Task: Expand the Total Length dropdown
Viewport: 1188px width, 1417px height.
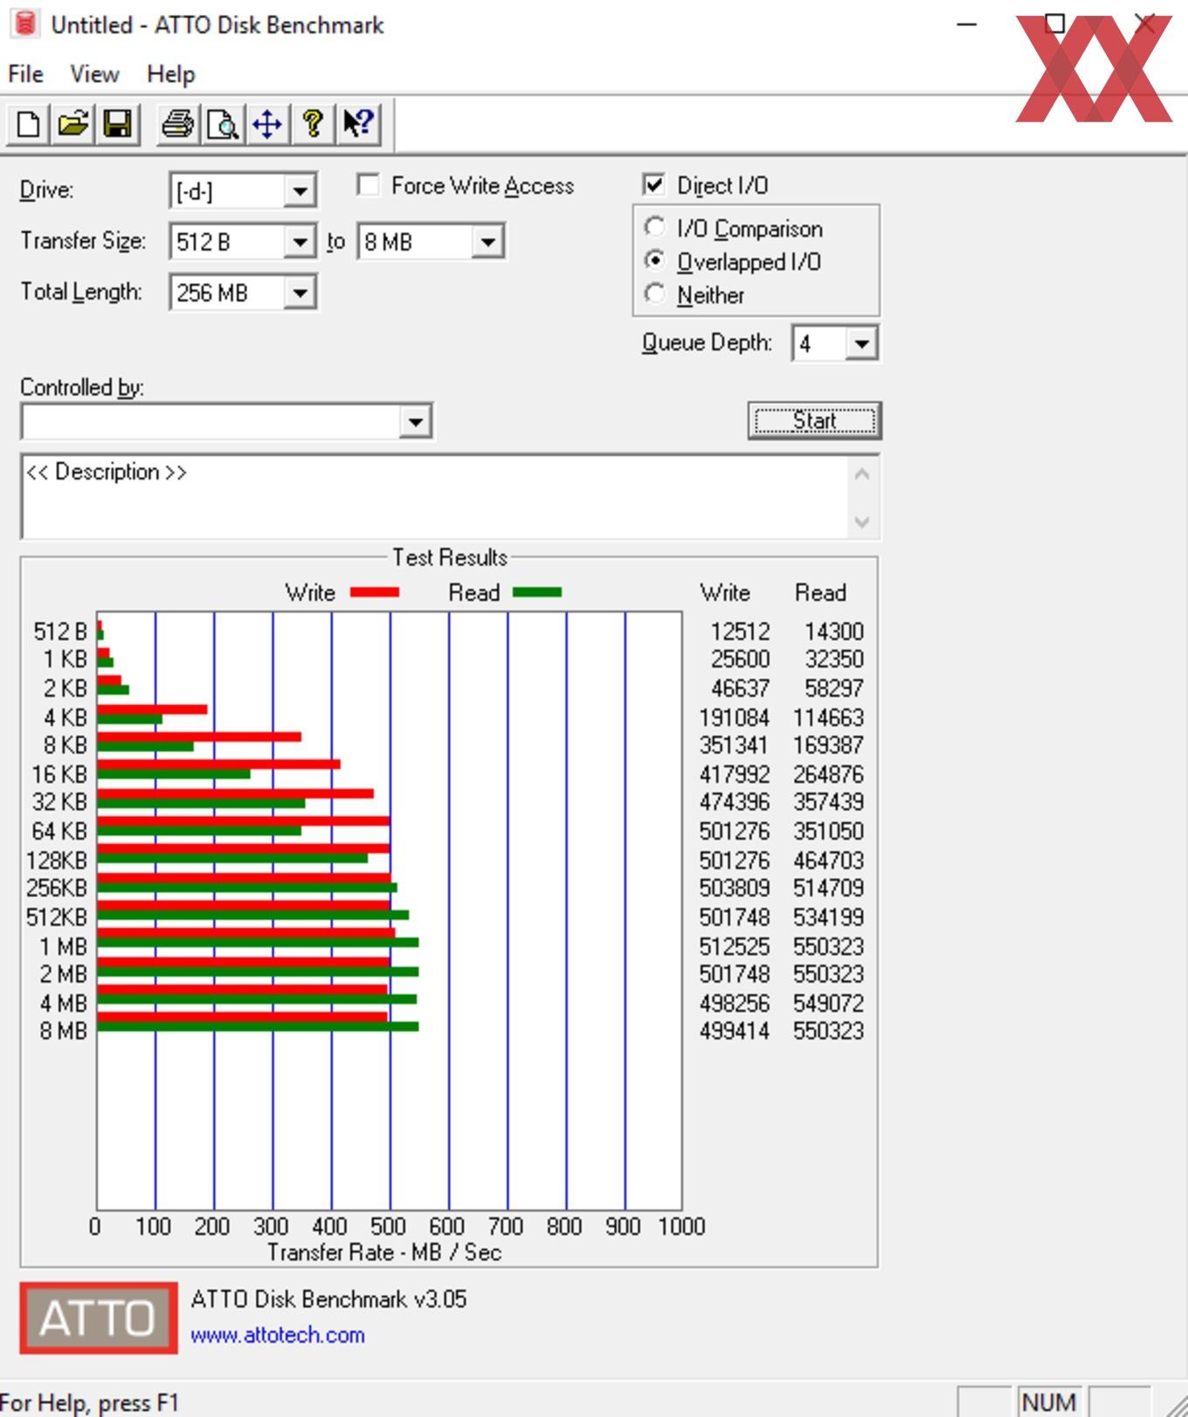Action: click(300, 292)
